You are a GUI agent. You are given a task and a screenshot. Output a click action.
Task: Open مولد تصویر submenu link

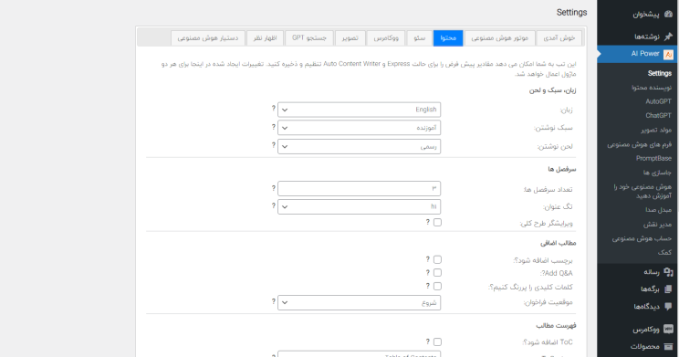(656, 130)
